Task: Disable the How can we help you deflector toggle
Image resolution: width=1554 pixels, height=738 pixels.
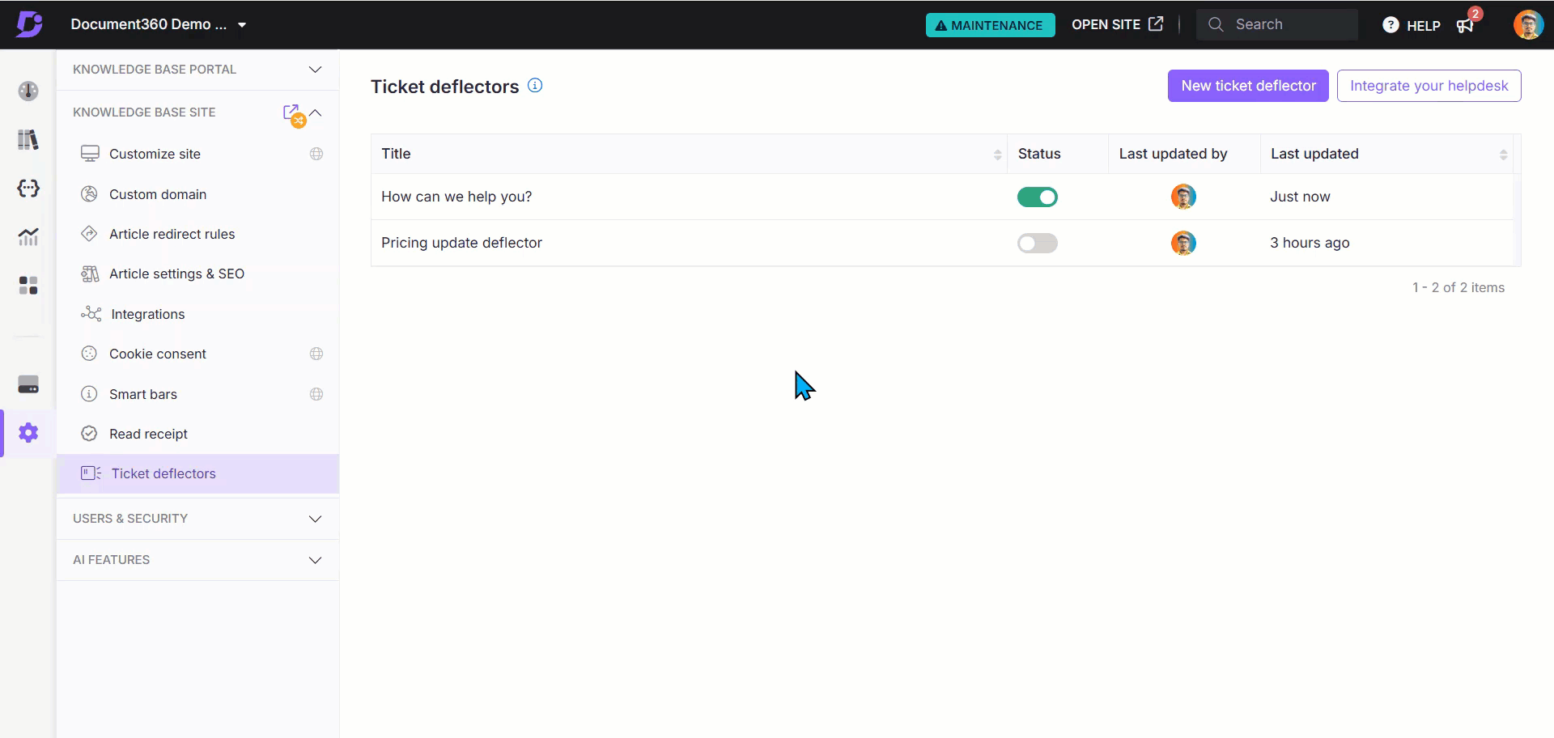Action: pyautogui.click(x=1038, y=197)
